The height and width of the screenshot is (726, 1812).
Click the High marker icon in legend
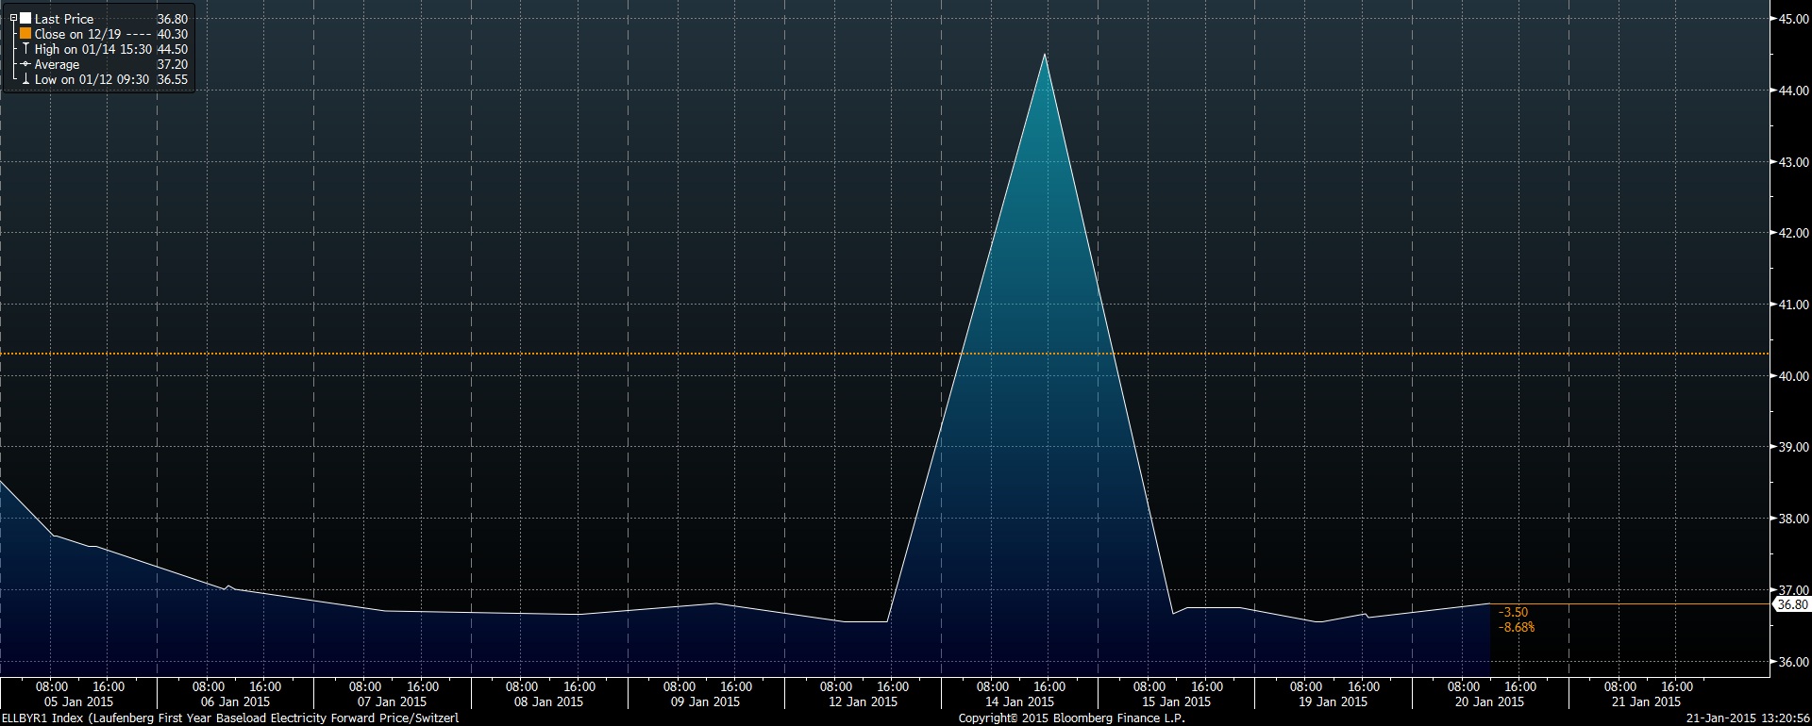pos(25,49)
